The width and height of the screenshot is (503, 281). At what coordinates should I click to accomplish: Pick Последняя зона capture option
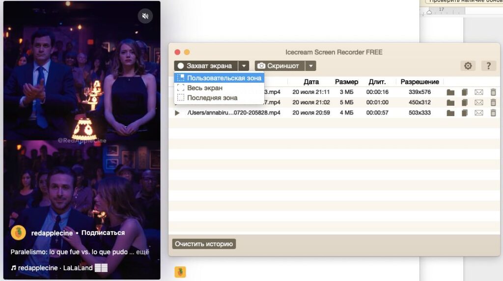click(212, 98)
